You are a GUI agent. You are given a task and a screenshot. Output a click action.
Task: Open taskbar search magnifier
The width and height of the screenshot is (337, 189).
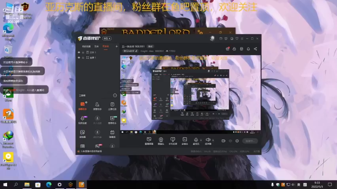tap(16, 184)
